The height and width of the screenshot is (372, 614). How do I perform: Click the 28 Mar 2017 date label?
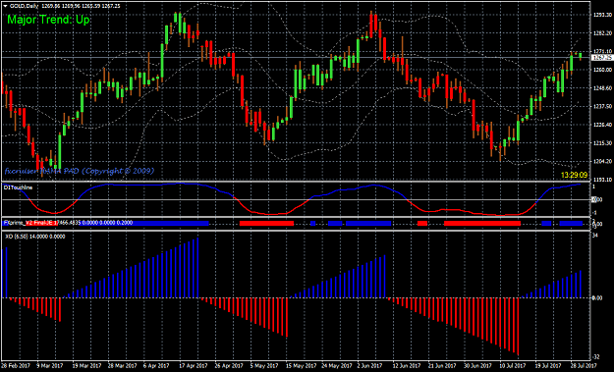point(123,366)
